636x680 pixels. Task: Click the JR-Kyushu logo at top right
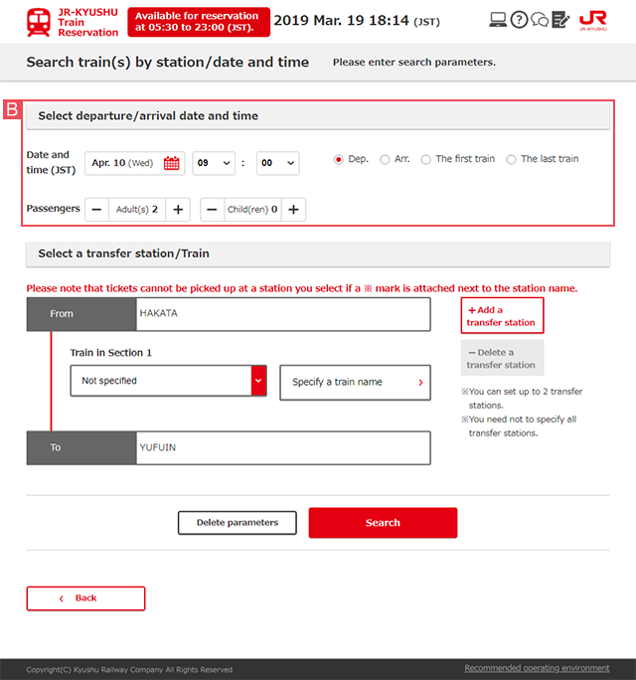click(x=592, y=20)
